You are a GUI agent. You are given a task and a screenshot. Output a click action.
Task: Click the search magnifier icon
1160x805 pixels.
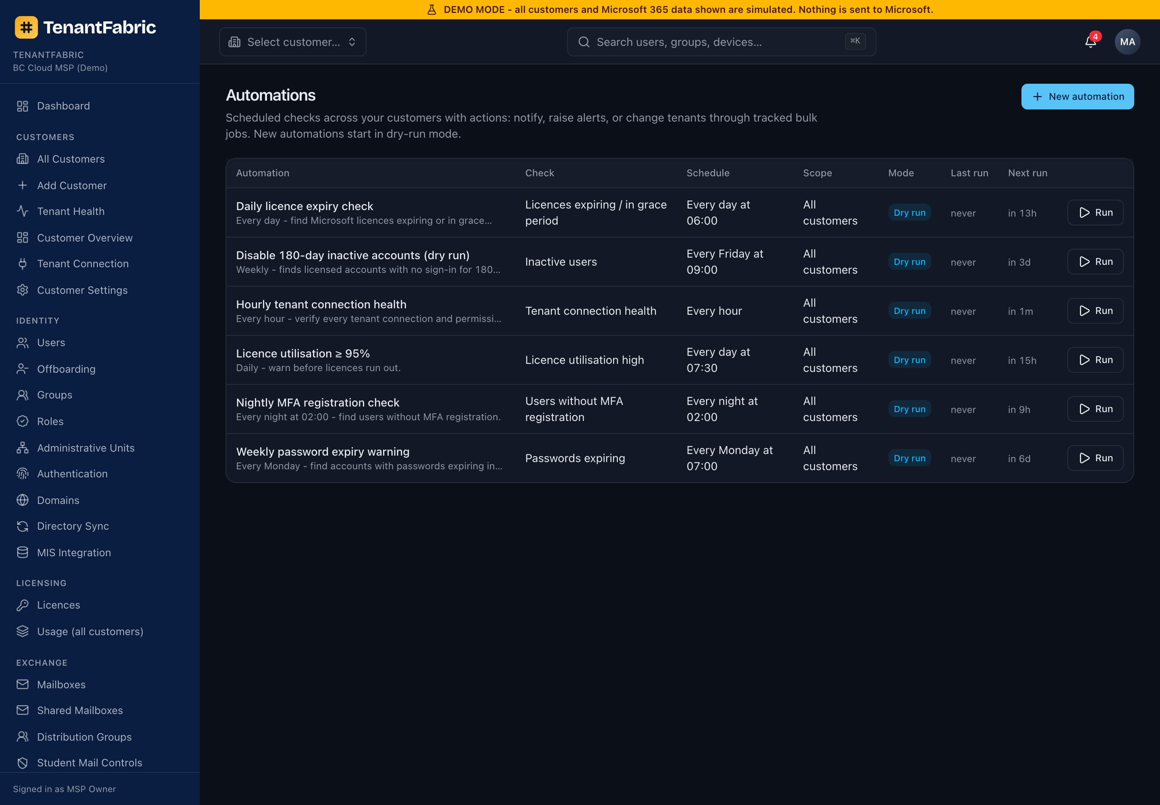coord(584,42)
